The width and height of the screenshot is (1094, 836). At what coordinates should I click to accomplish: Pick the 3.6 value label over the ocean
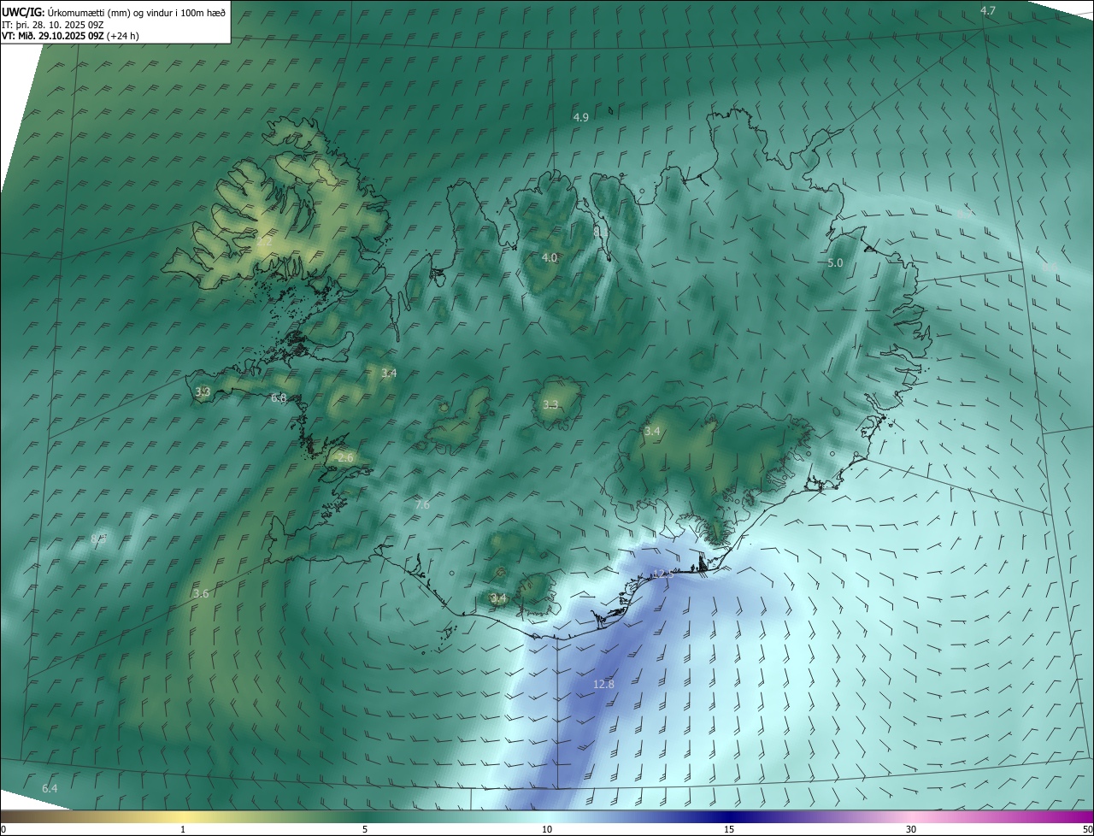click(x=201, y=593)
